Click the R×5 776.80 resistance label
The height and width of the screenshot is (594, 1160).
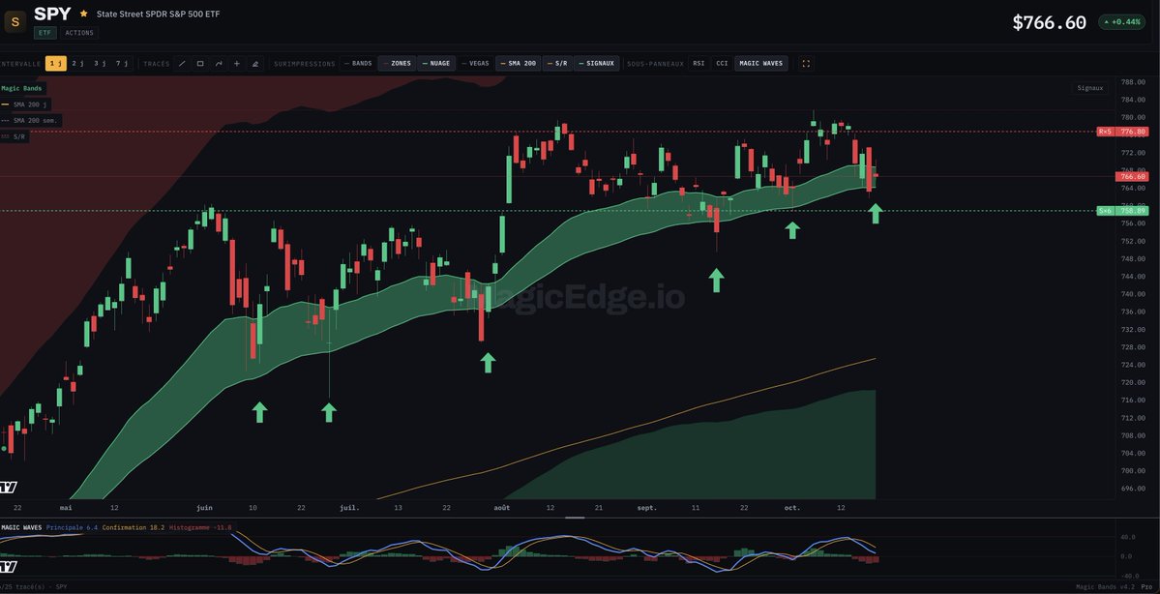1122,132
